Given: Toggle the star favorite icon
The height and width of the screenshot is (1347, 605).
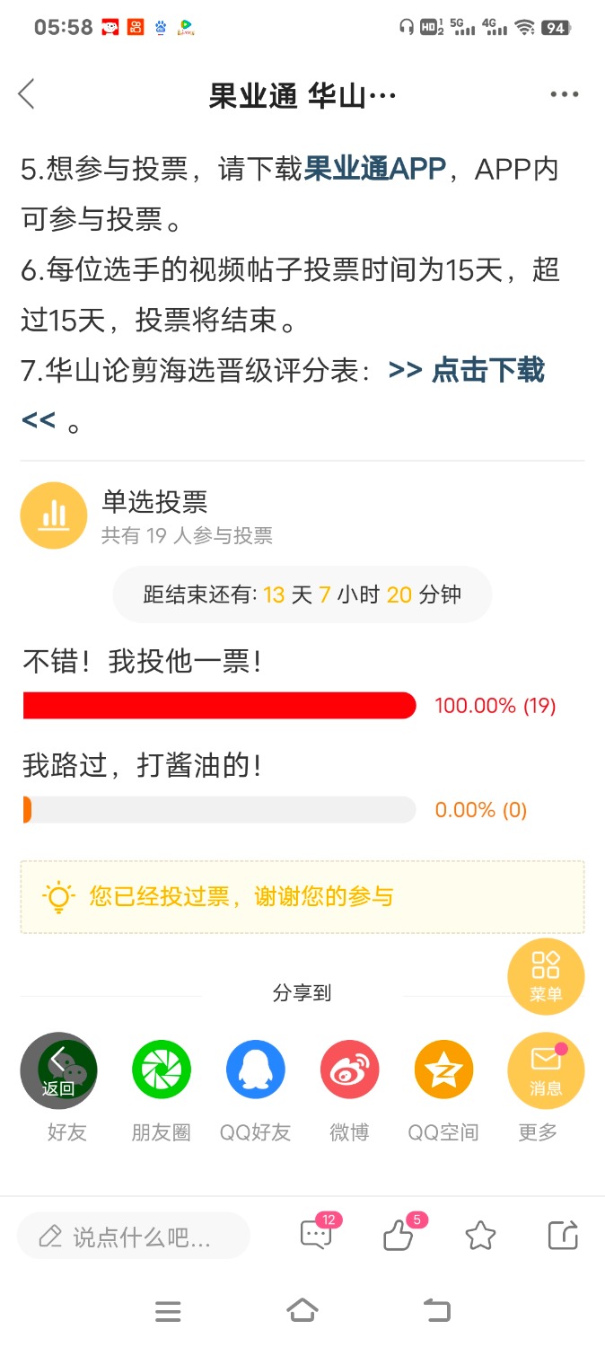Looking at the screenshot, I should [480, 1237].
